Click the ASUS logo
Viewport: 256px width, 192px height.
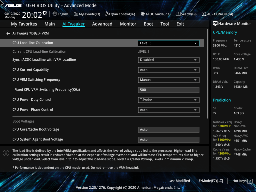[13, 5]
